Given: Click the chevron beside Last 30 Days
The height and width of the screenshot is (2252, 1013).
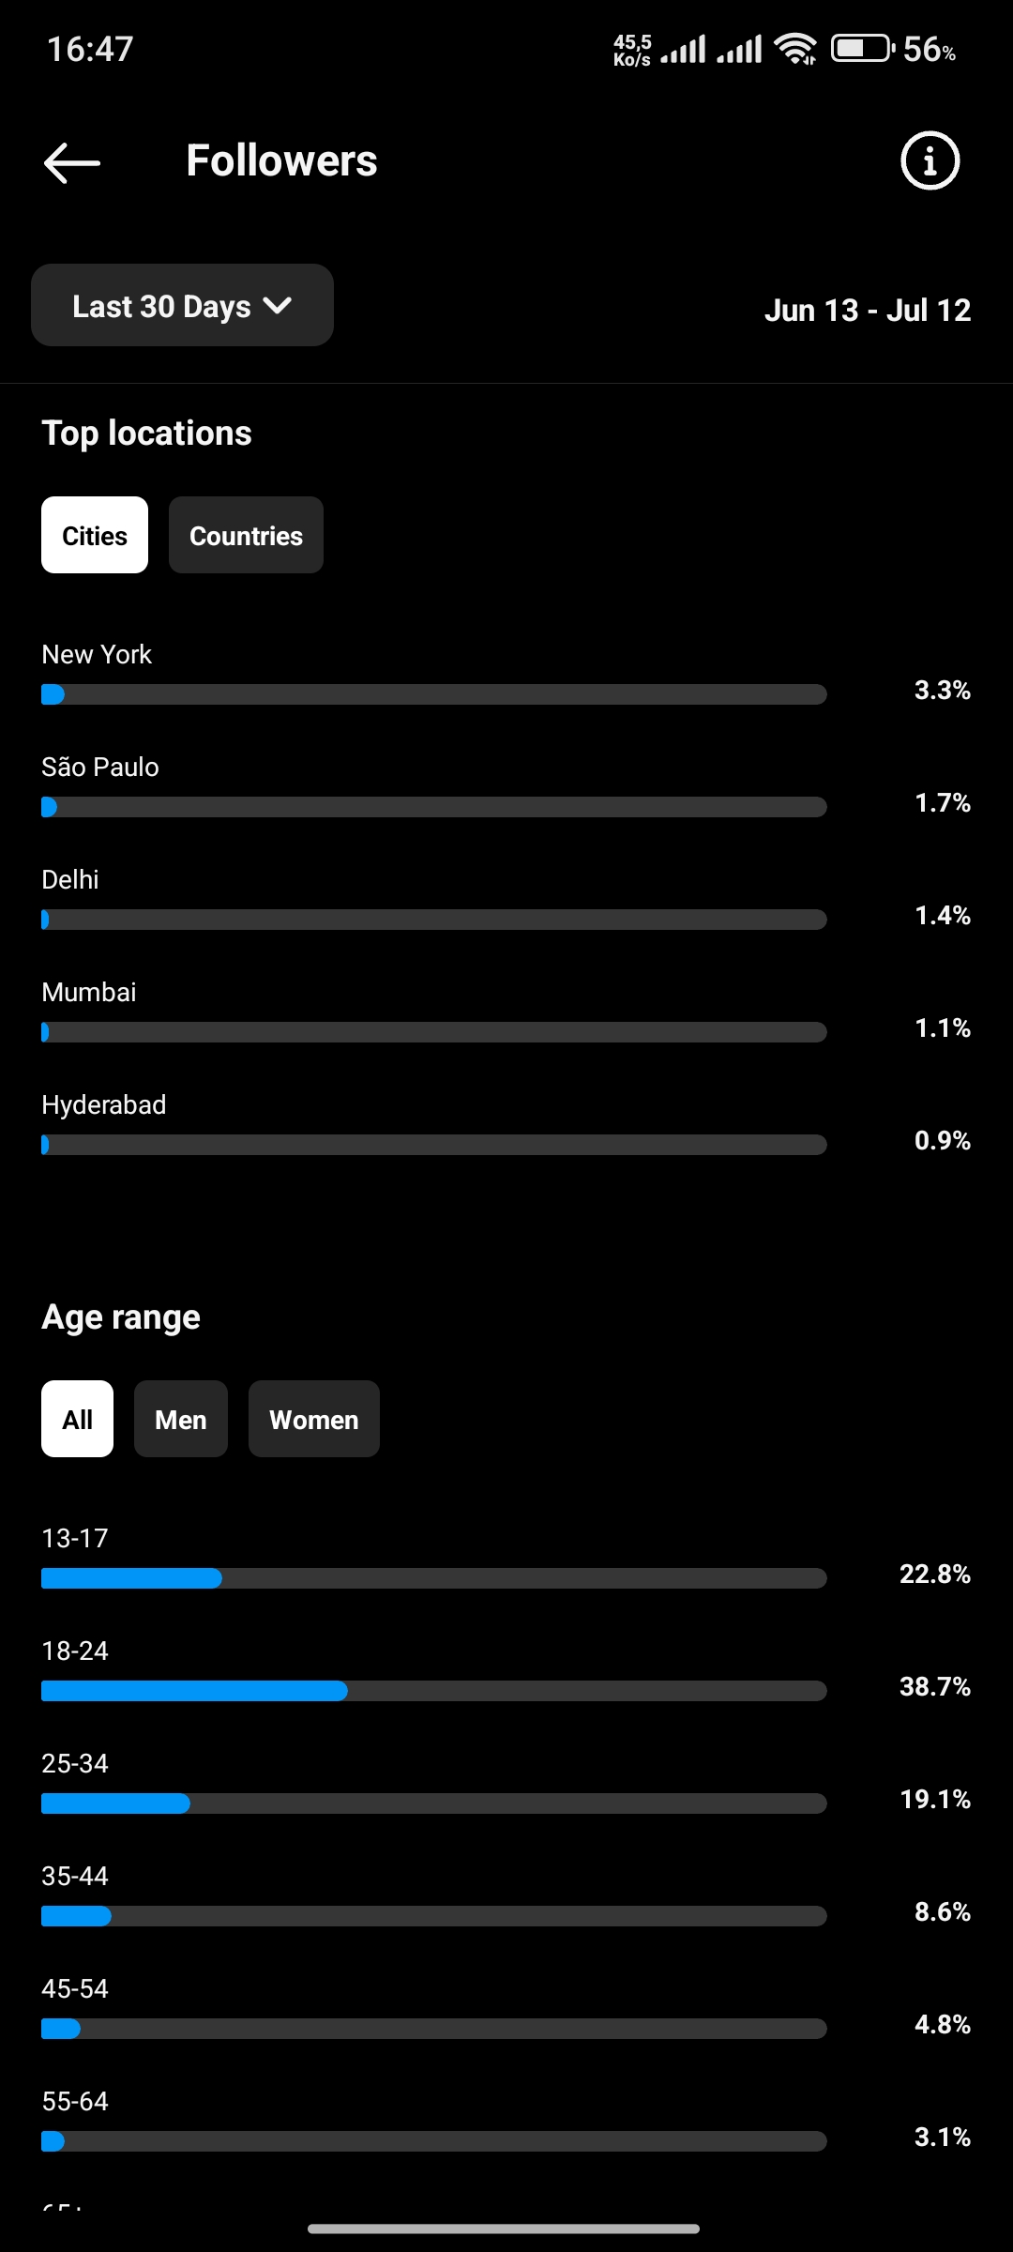Looking at the screenshot, I should (x=278, y=305).
